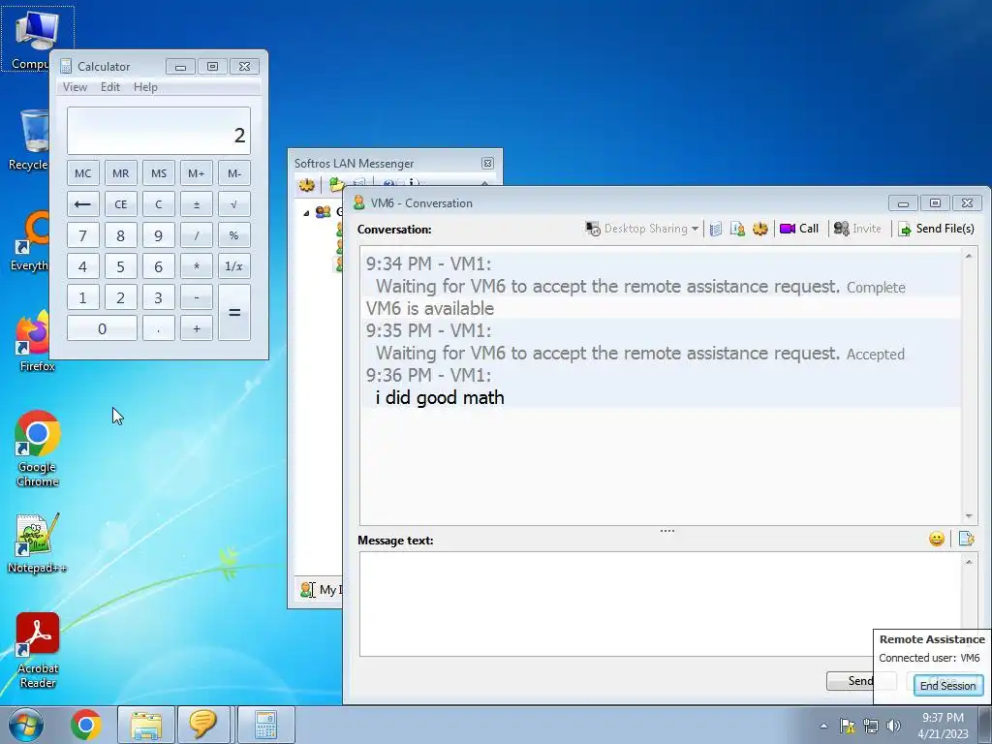The image size is (992, 744).
Task: Click the multiply key in Calculator
Action: (x=196, y=266)
